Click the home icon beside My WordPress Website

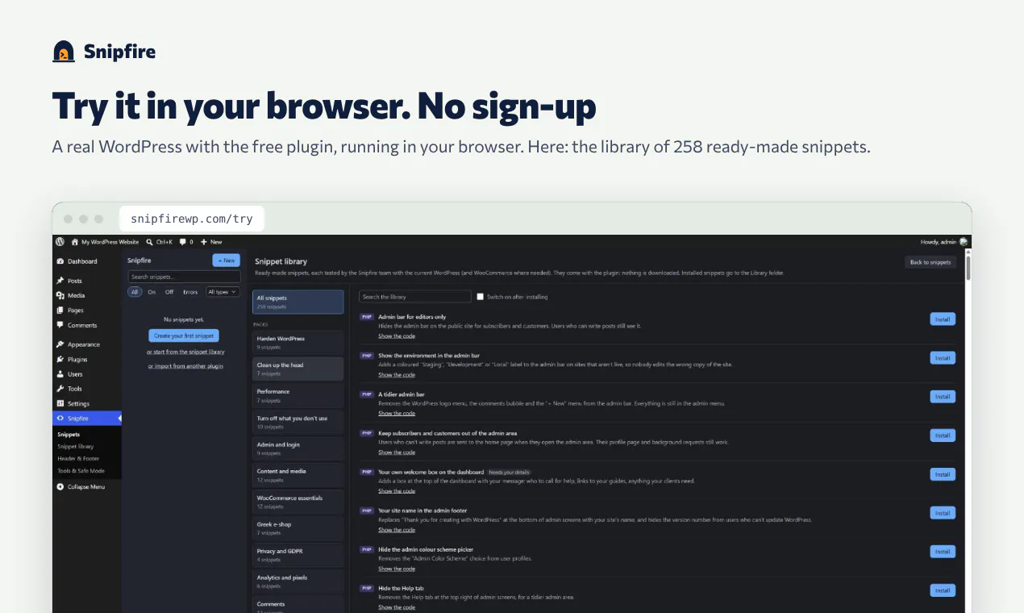point(75,242)
